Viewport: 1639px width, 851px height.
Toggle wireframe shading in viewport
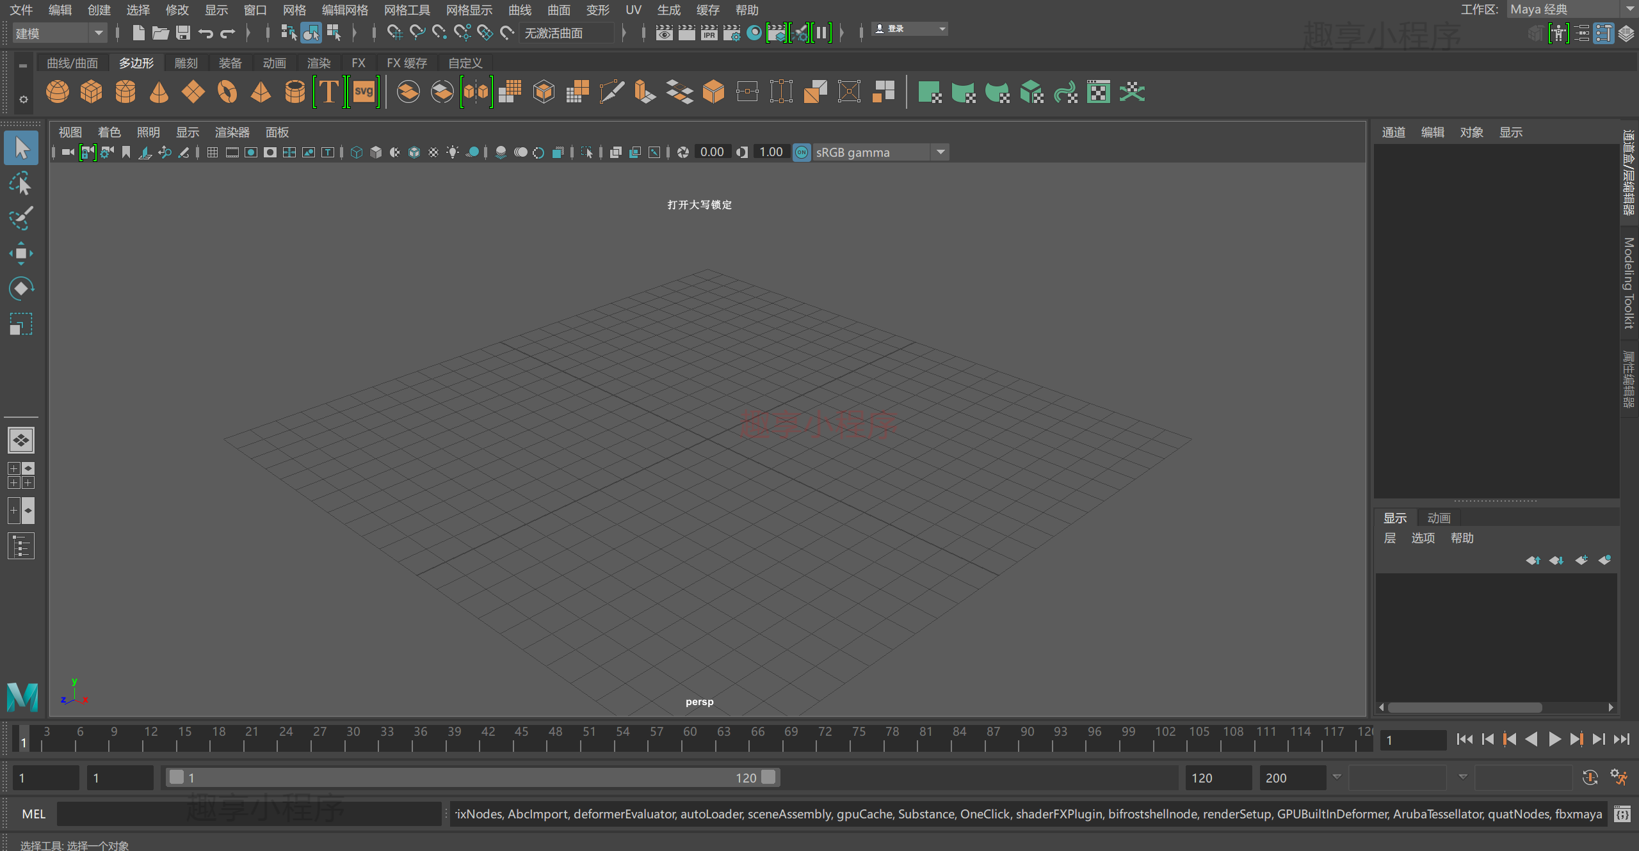click(x=357, y=152)
